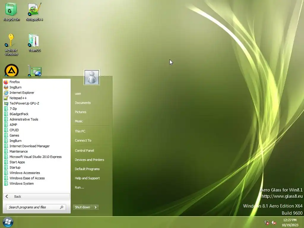Launch Firefox from the programs list
The width and height of the screenshot is (304, 228).
tap(37, 82)
